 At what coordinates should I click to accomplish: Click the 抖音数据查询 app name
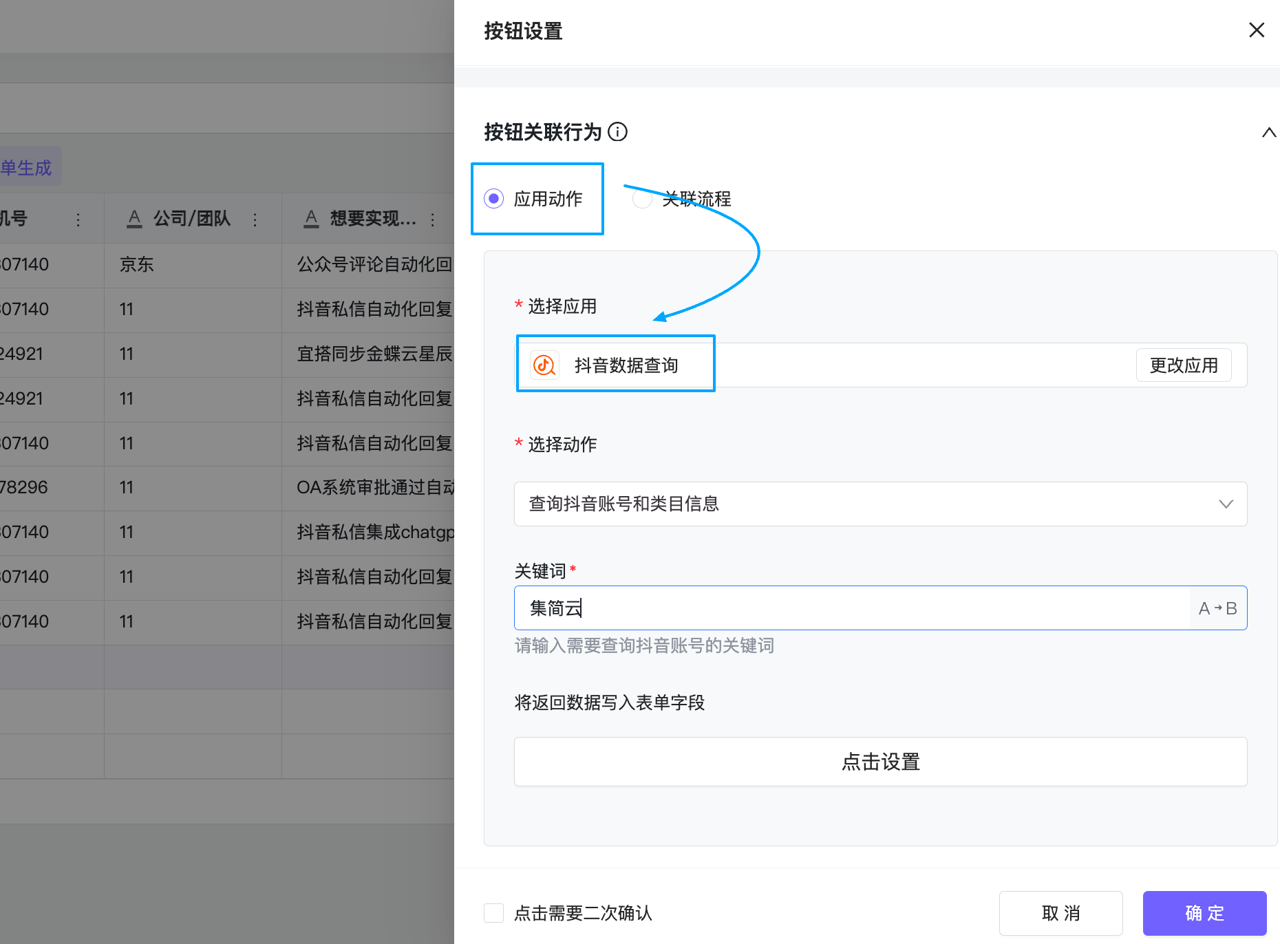pyautogui.click(x=626, y=365)
